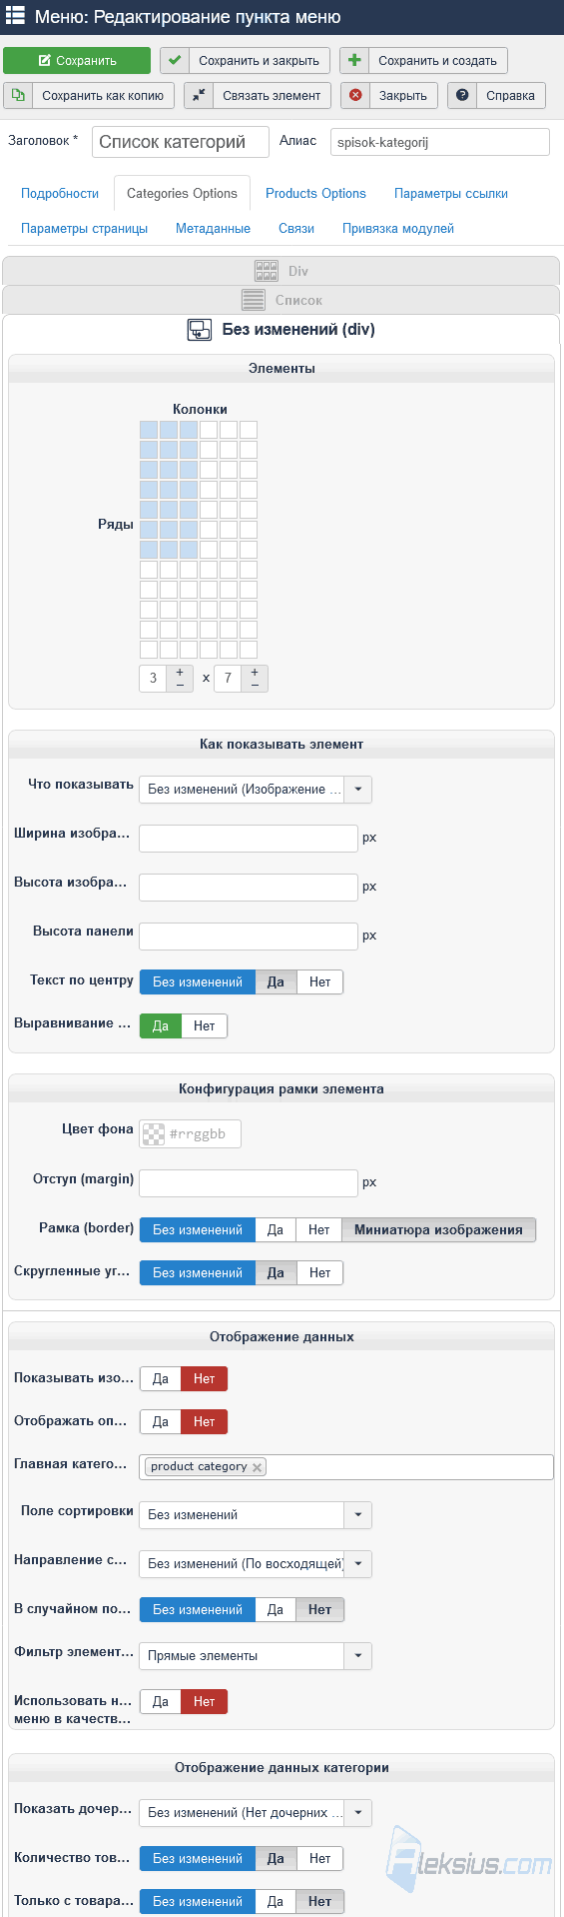Viewport: 564px width, 1917px height.
Task: Click the red close X icon
Action: tap(355, 95)
